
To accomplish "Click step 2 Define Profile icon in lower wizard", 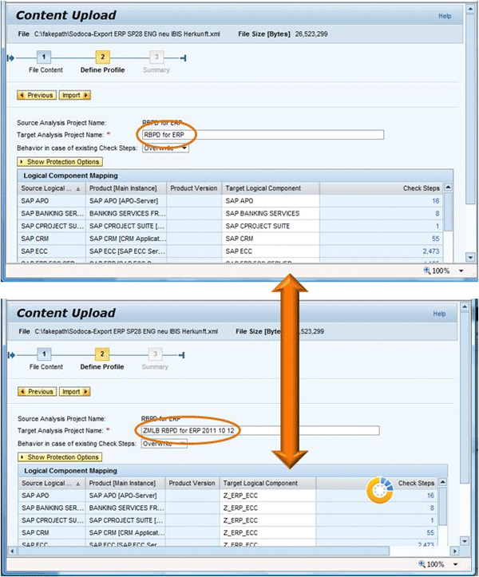I will coord(102,354).
